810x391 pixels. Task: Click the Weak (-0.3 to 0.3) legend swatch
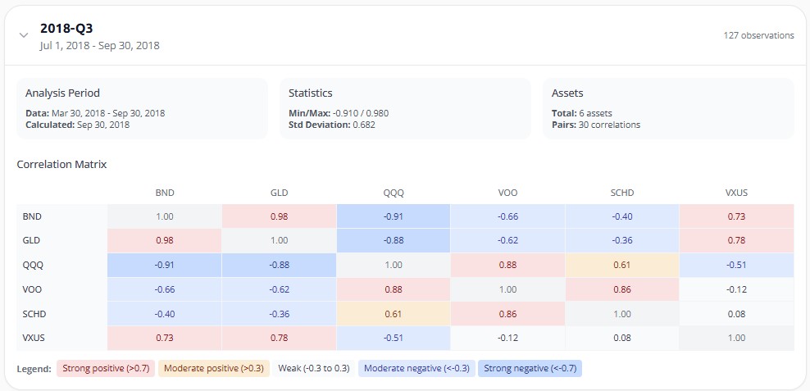[x=314, y=368]
